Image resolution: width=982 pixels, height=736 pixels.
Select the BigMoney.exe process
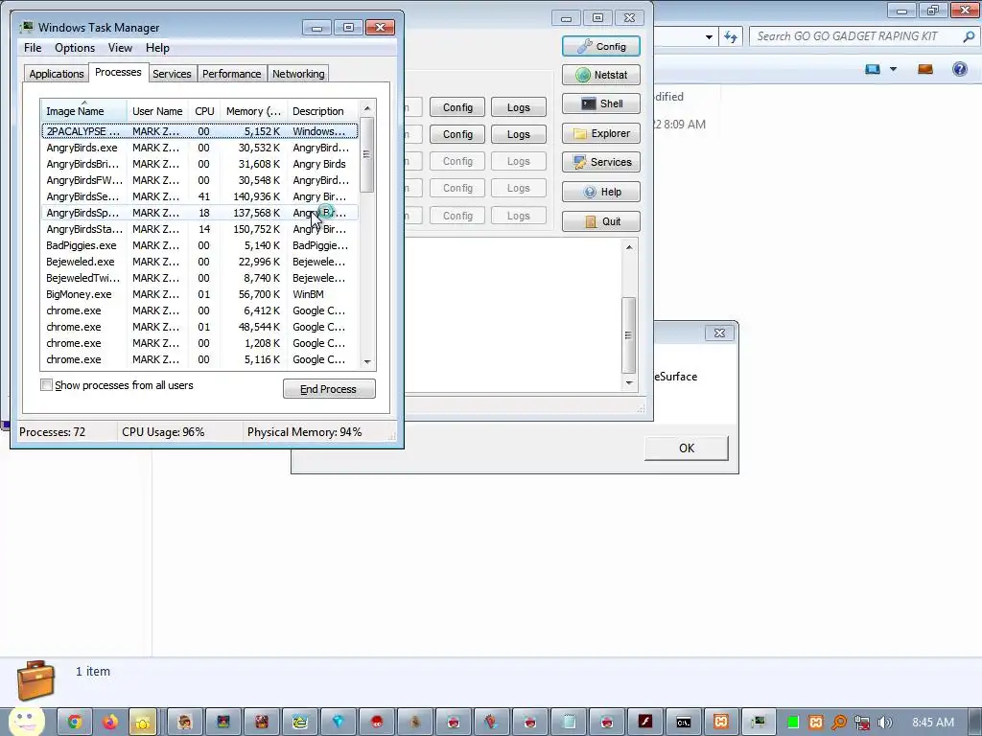point(199,294)
